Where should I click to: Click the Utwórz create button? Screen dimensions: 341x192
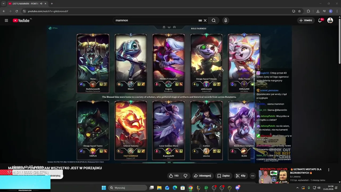pos(306,20)
